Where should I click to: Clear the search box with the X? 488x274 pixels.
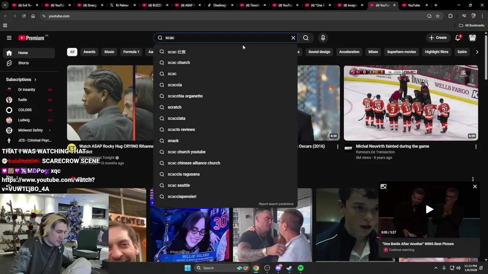pos(293,38)
